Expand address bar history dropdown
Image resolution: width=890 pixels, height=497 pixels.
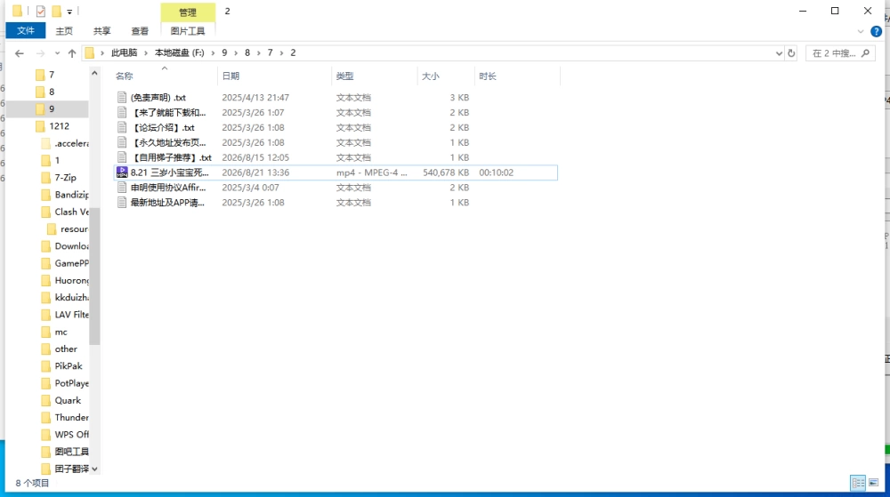[x=779, y=53]
